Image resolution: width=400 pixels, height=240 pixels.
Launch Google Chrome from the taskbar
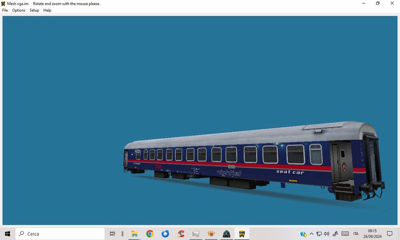coord(150,234)
